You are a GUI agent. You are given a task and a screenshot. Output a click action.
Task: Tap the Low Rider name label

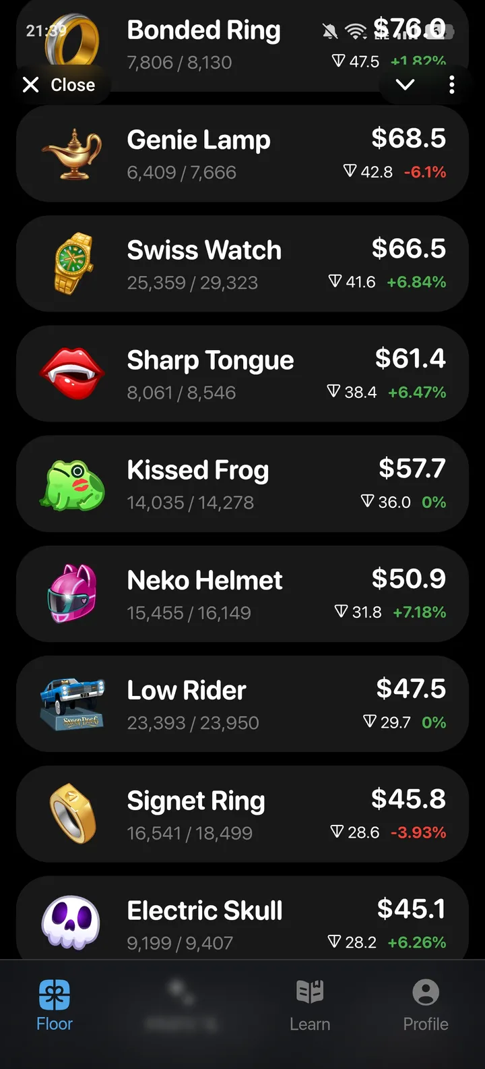tap(187, 690)
